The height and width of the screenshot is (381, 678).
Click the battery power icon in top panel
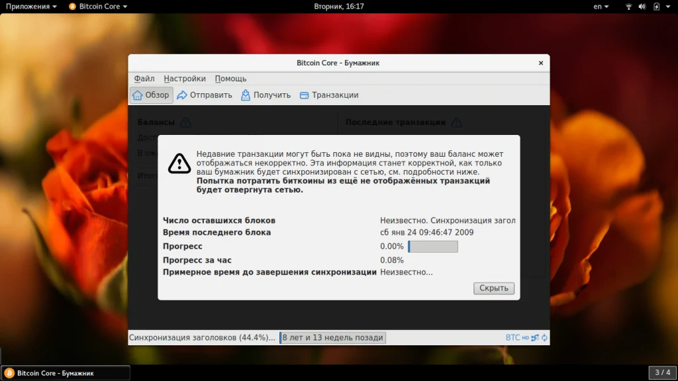(656, 7)
